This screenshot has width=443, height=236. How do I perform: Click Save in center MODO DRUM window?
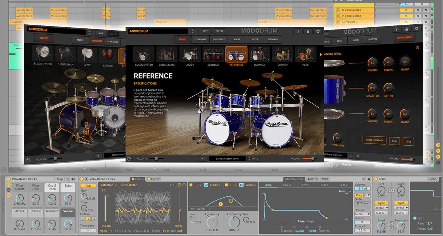point(205,31)
